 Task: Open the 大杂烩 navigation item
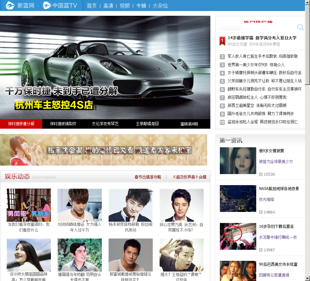160,6
